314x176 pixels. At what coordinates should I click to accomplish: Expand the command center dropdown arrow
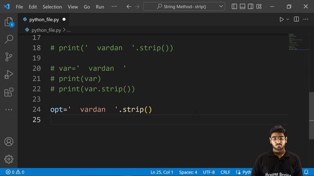pyautogui.click(x=221, y=6)
